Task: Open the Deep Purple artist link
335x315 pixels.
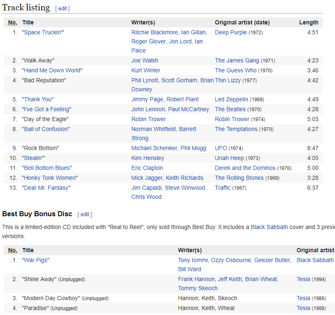Action: click(231, 32)
